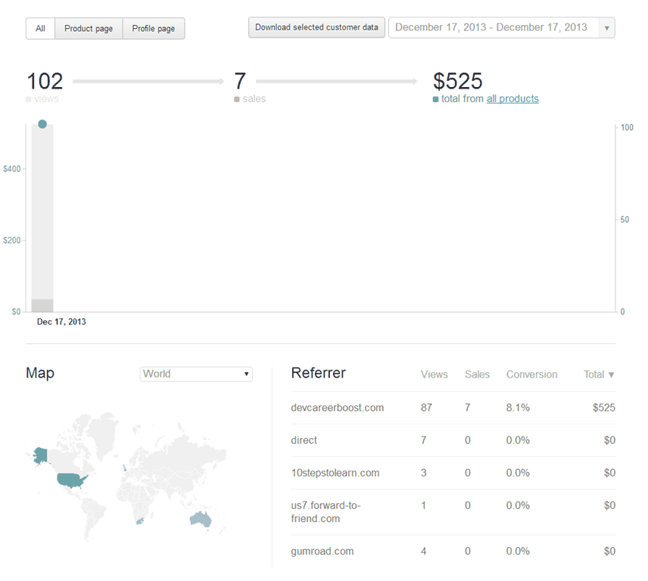
Task: Switch to the Product page tab
Action: point(89,29)
